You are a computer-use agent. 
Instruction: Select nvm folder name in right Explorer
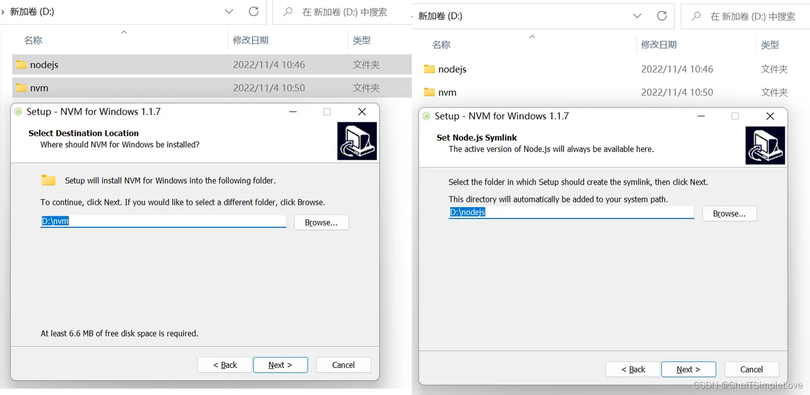(447, 93)
